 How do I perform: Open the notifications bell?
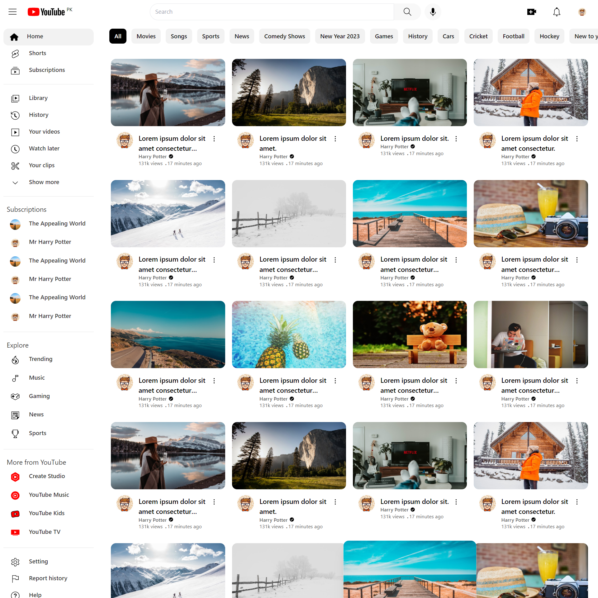pyautogui.click(x=557, y=12)
